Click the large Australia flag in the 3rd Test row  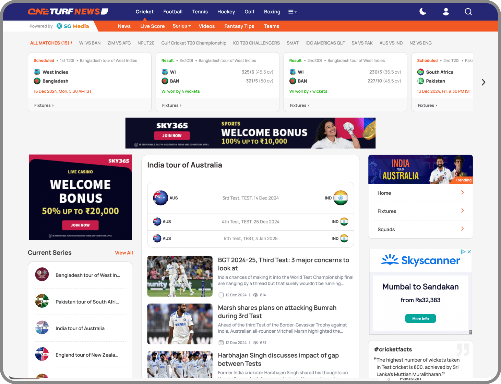(x=160, y=198)
